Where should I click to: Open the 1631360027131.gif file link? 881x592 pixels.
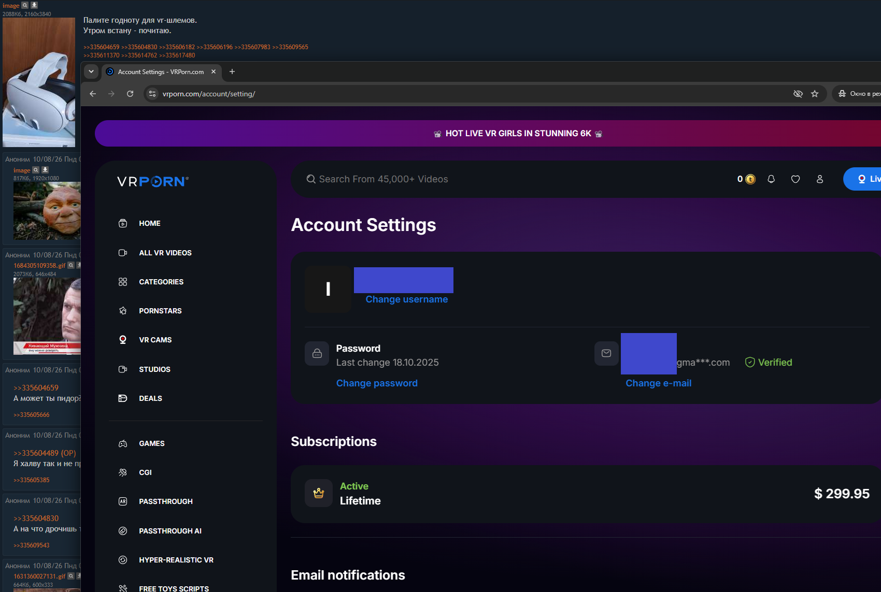[x=39, y=576]
